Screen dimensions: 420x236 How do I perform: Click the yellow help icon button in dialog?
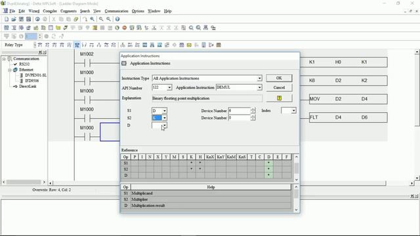pos(279,98)
